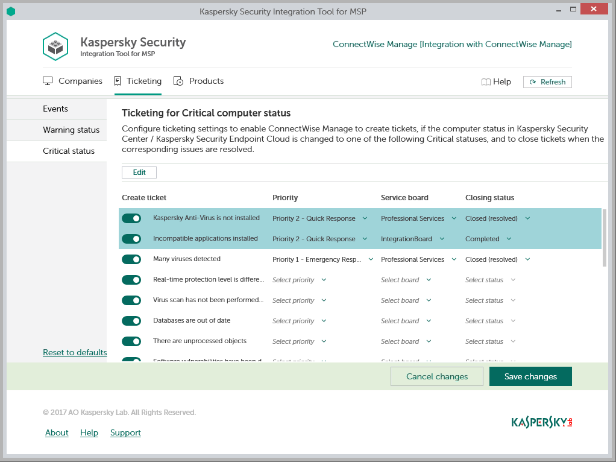
Task: Click the Companies monitor icon
Action: point(48,81)
